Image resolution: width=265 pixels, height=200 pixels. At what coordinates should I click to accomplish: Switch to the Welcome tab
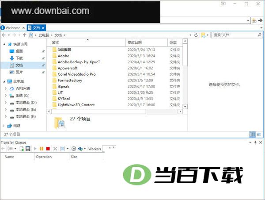tap(13, 28)
